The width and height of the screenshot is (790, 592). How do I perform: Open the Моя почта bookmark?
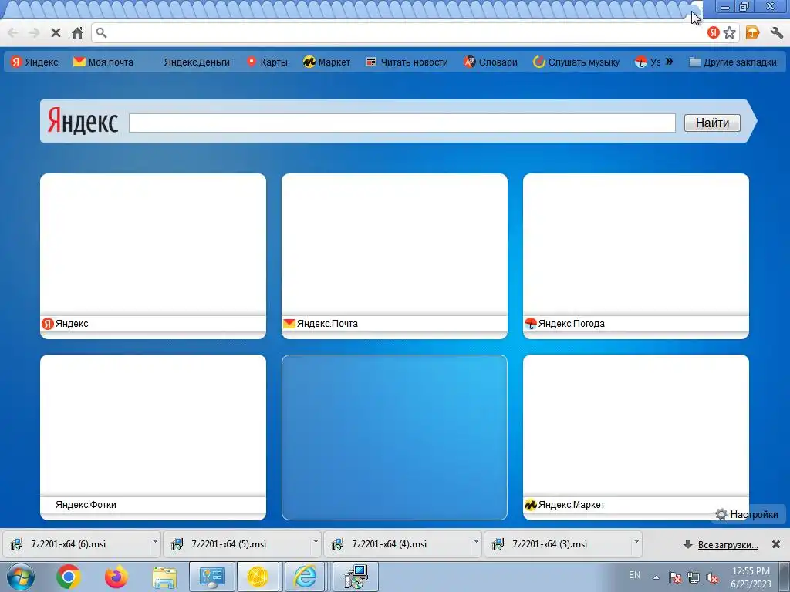pos(104,62)
